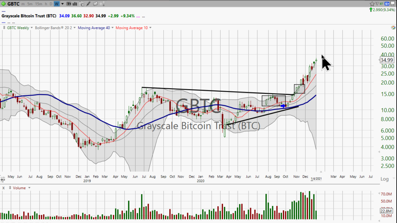This screenshot has width=397, height=223.
Task: Open the Volume dropdown arrow
Action: (29, 188)
